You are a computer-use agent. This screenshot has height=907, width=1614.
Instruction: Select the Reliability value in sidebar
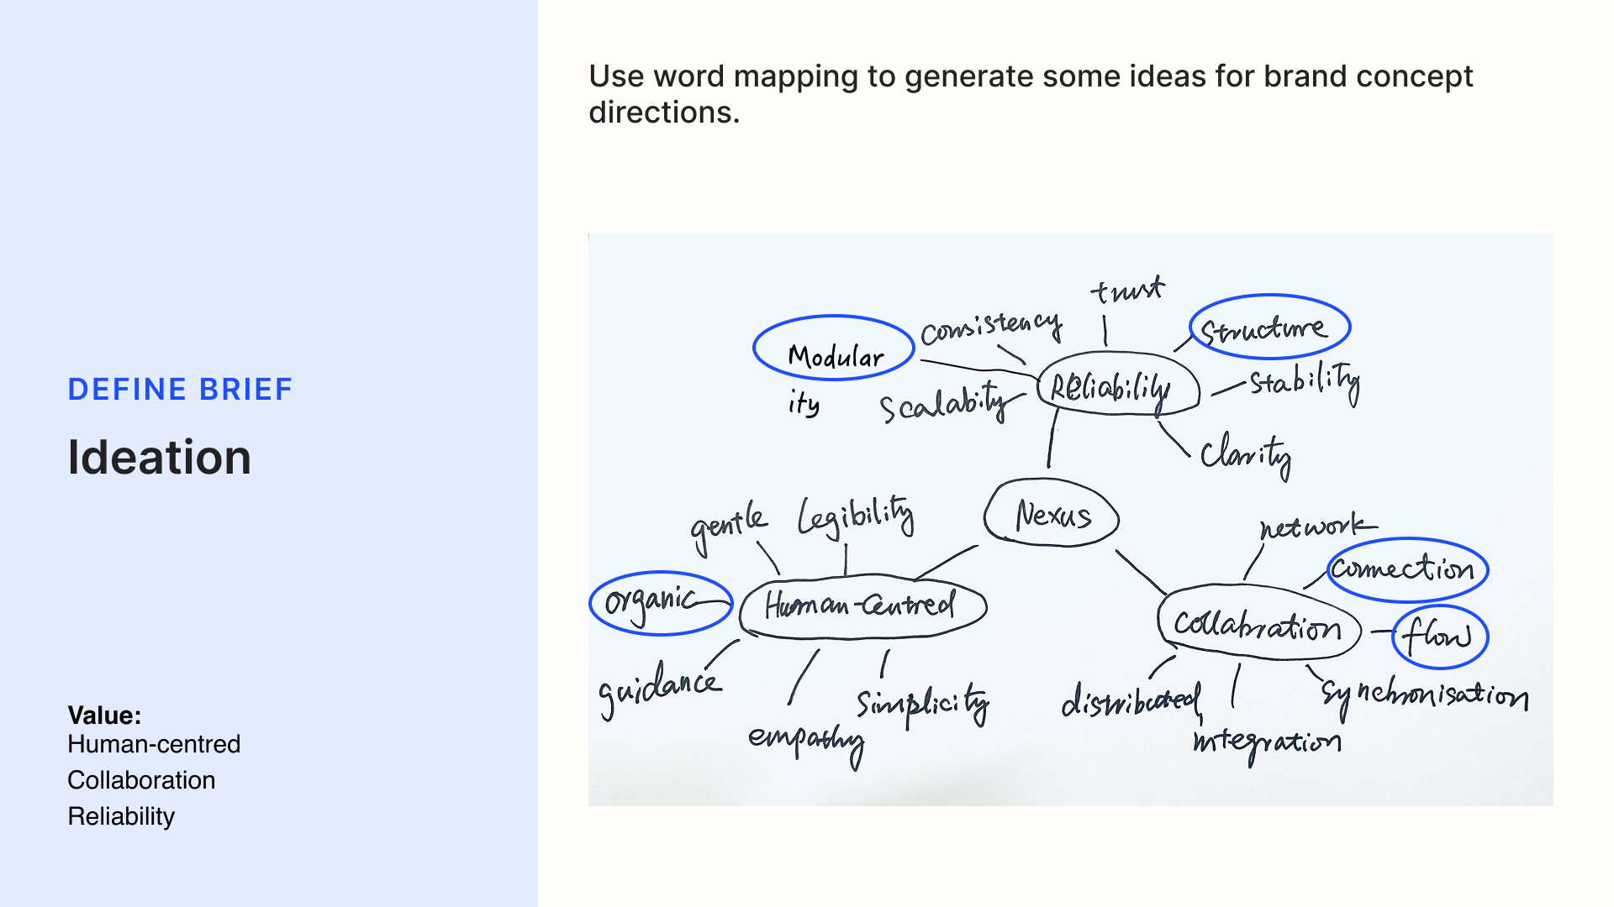pos(121,816)
